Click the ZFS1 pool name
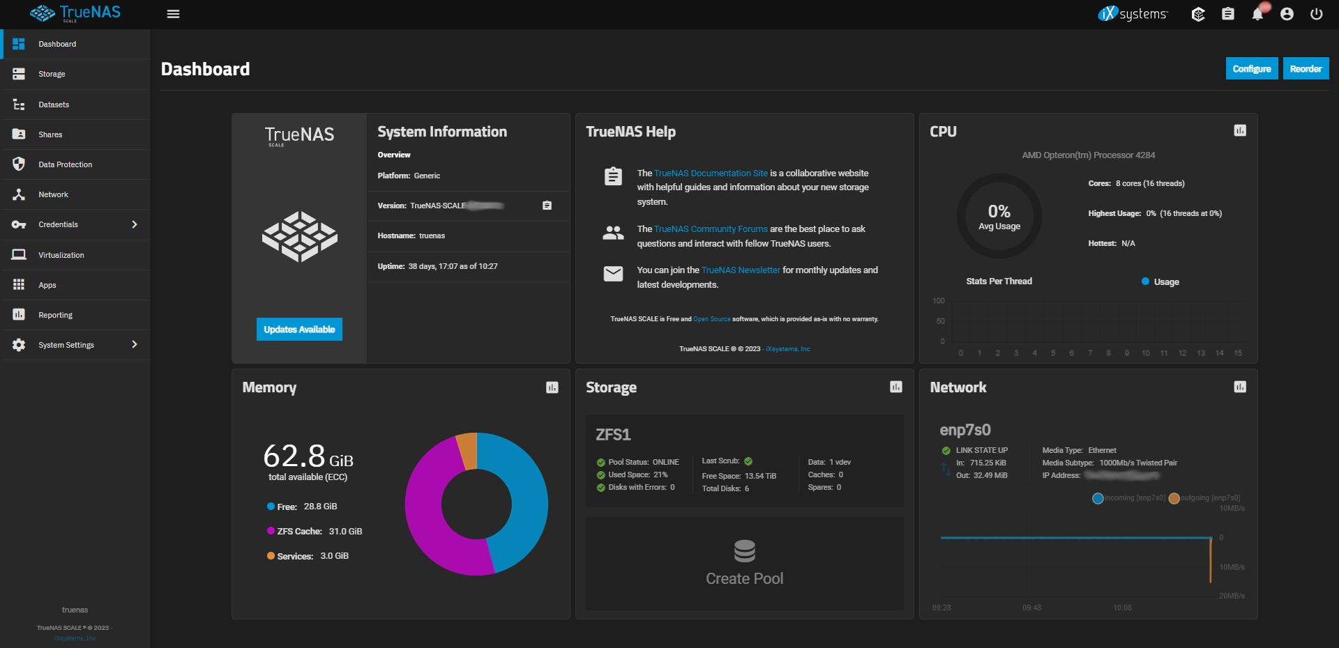The width and height of the screenshot is (1339, 648). click(x=613, y=435)
